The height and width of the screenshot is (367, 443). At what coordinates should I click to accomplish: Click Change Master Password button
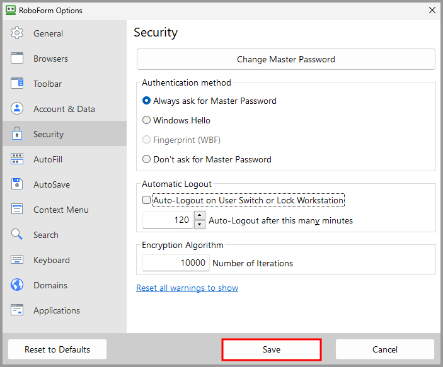point(286,59)
